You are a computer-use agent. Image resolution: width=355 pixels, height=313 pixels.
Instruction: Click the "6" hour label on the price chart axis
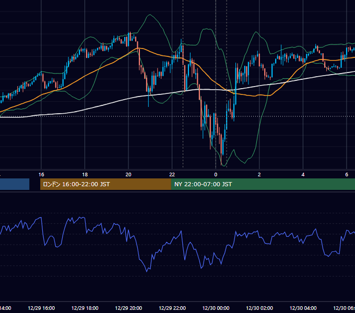(x=347, y=175)
